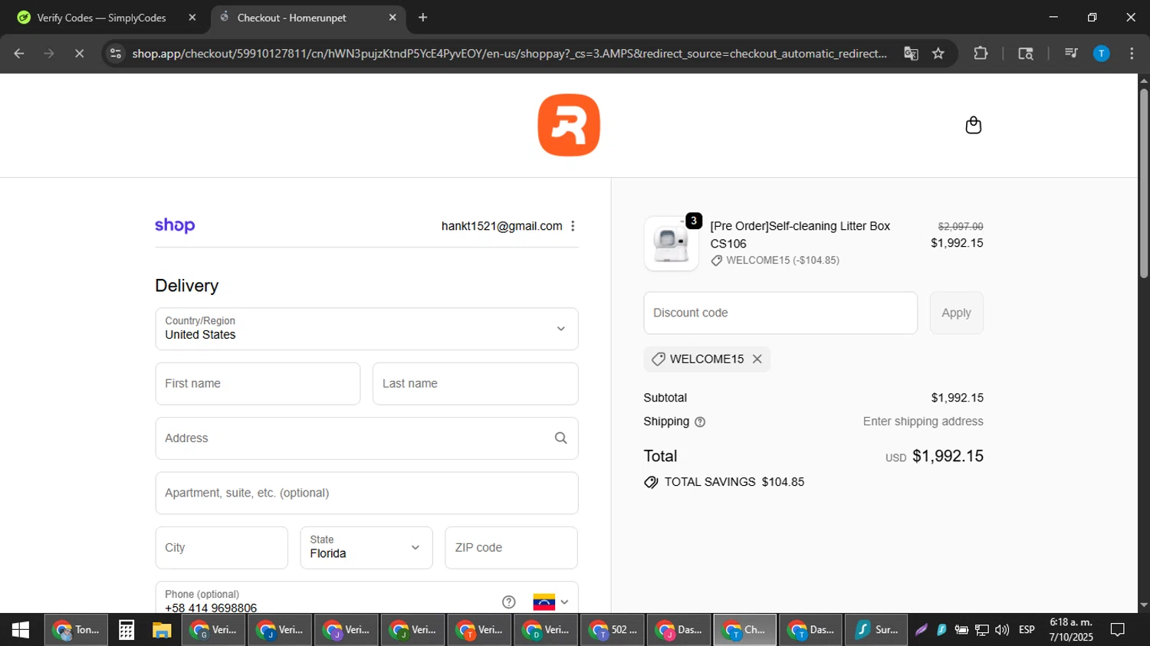Open the Windows Start menu
1150x646 pixels.
tap(21, 630)
